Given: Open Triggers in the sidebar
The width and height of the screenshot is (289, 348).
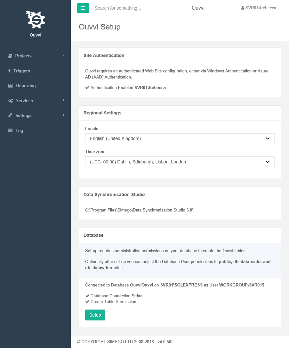Looking at the screenshot, I should (x=22, y=71).
